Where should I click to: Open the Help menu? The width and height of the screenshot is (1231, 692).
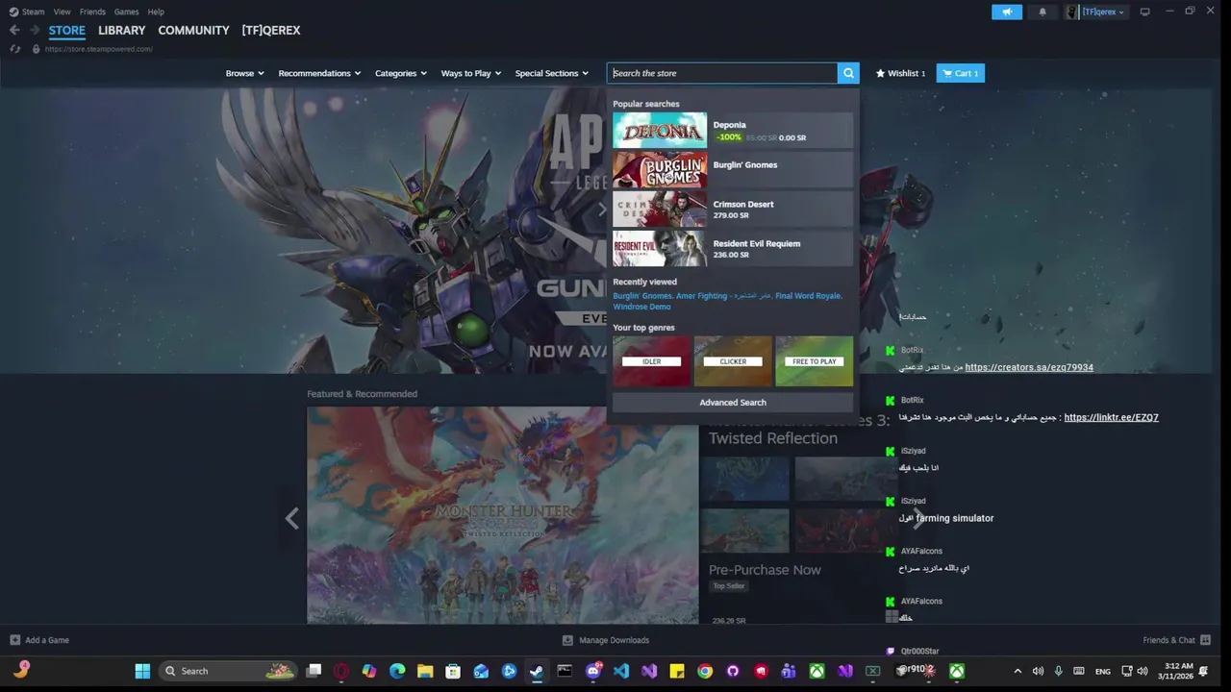pos(156,12)
